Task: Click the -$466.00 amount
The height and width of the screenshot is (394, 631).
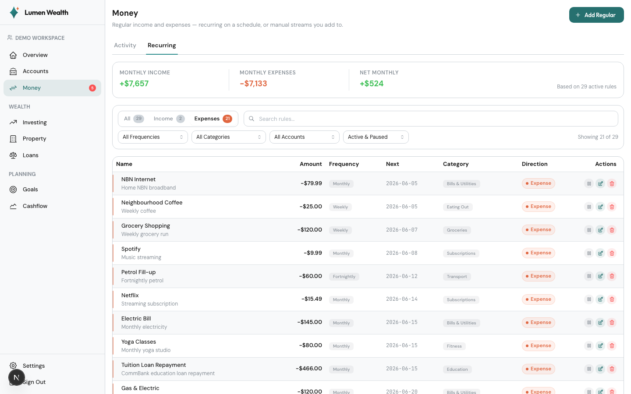Action: (309, 369)
